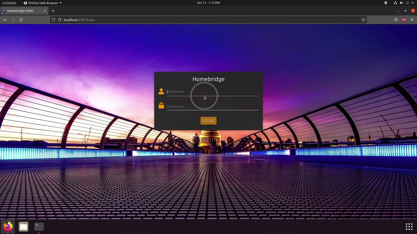Image resolution: width=417 pixels, height=234 pixels.
Task: Minimize the Firefox window
Action: tap(398, 11)
